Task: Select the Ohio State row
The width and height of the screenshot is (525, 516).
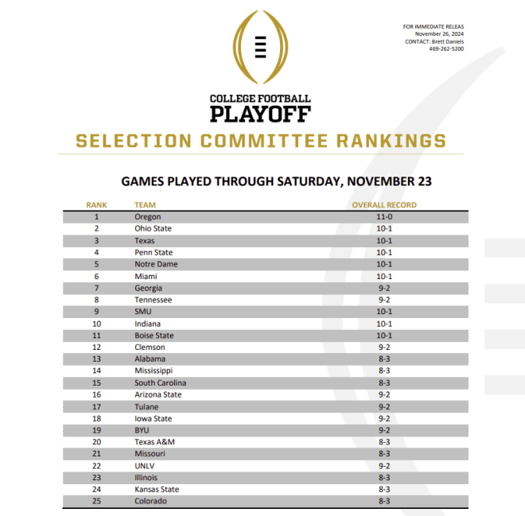Action: coord(266,228)
